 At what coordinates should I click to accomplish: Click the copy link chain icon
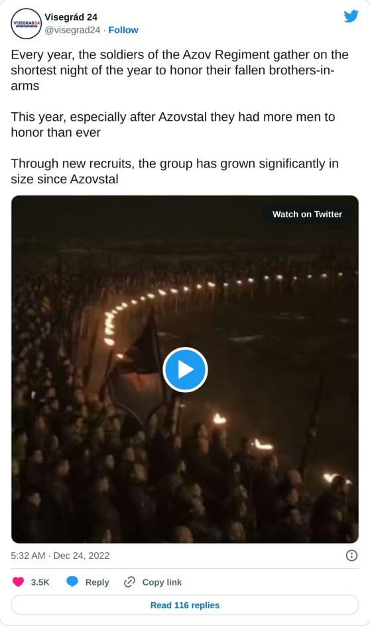(x=129, y=582)
